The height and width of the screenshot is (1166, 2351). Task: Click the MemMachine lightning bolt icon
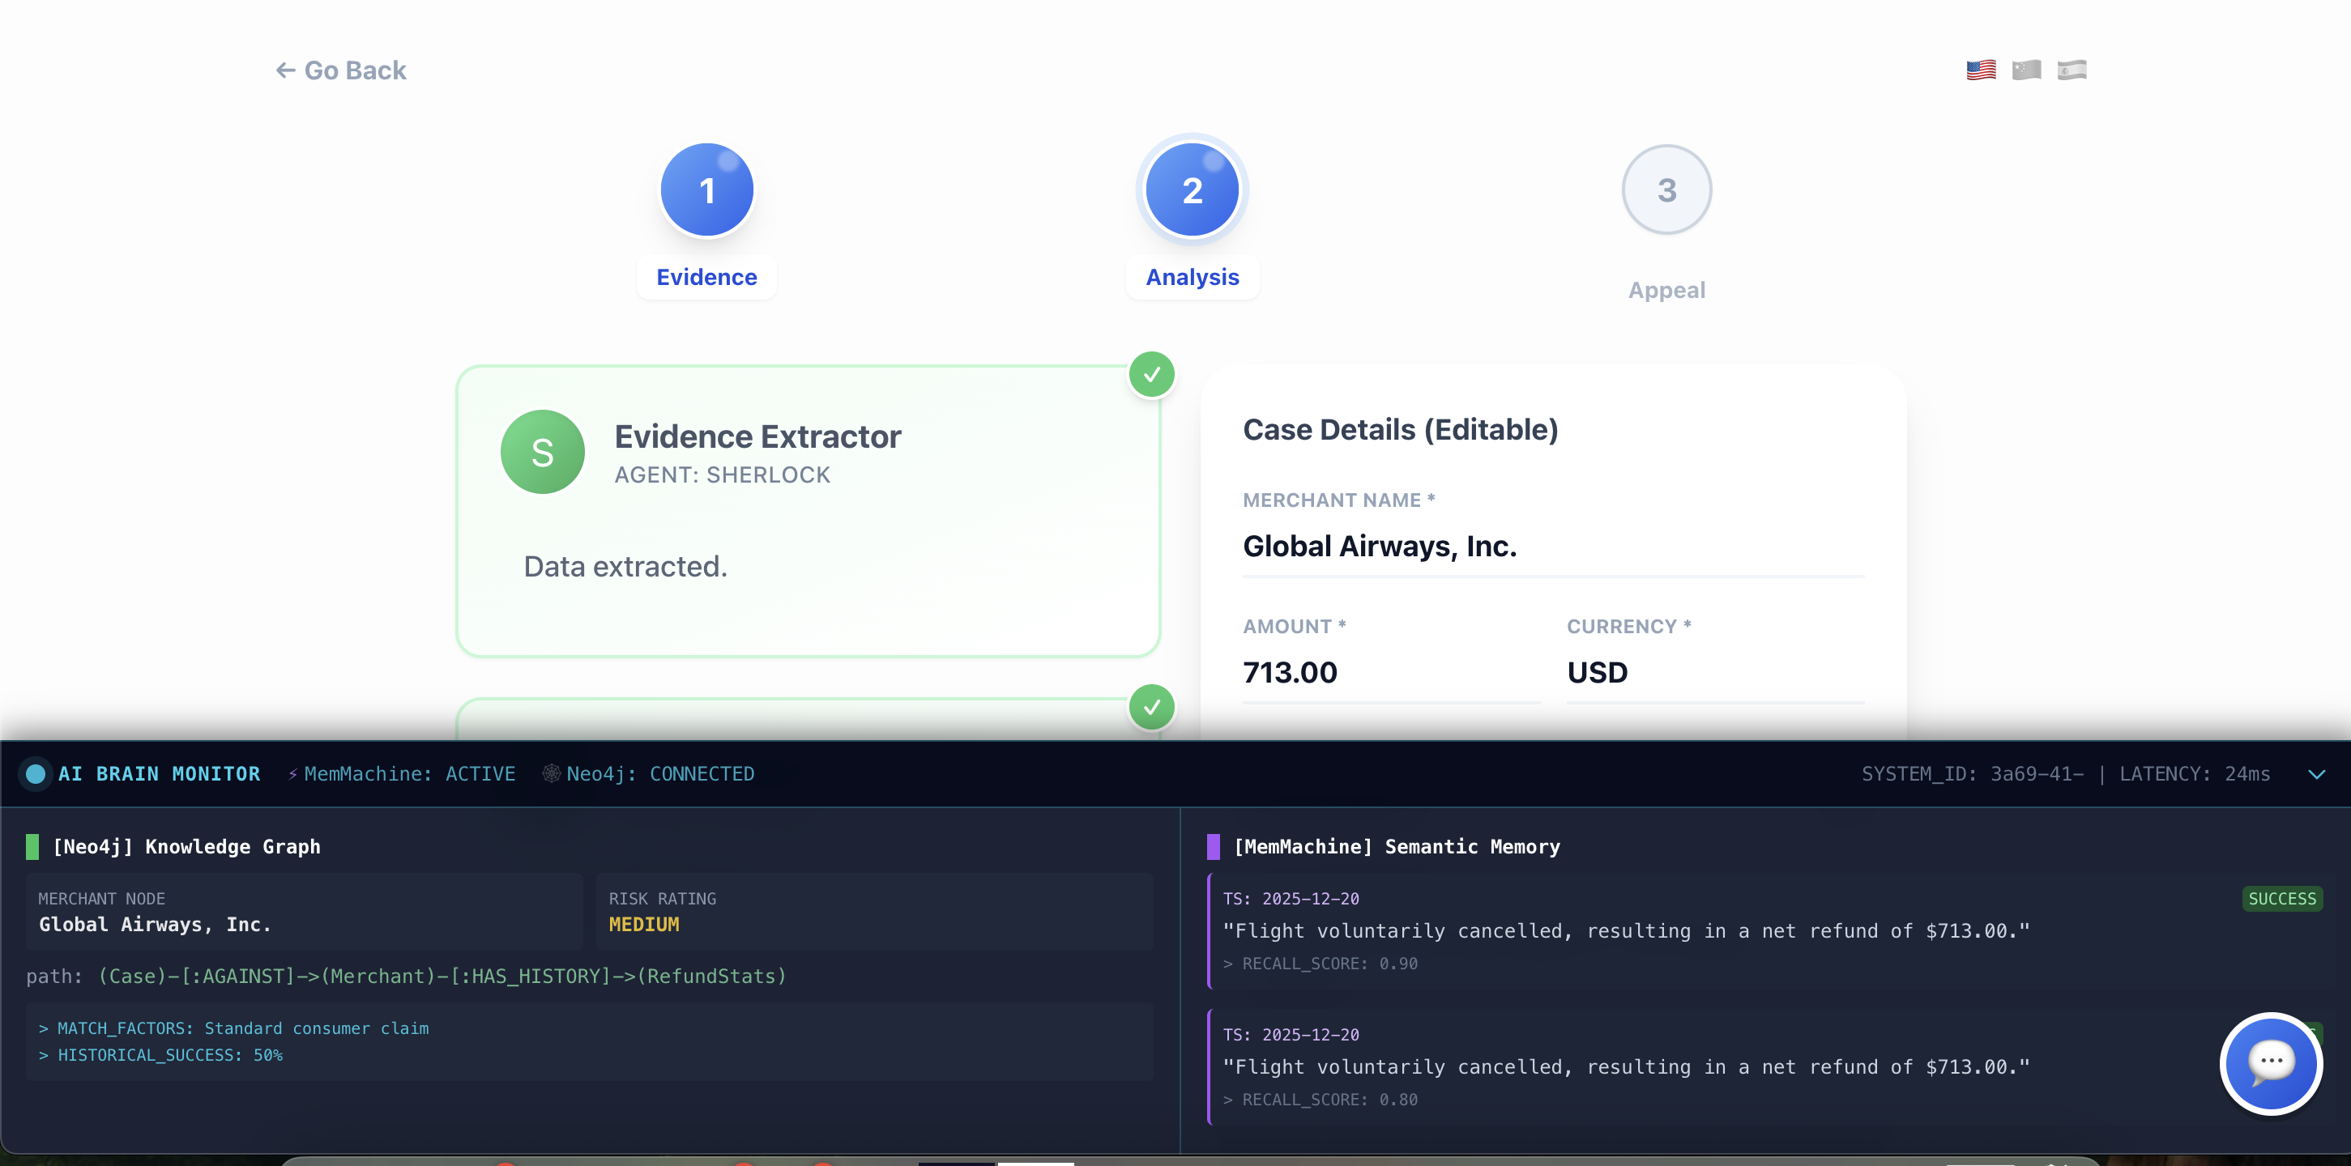(x=293, y=775)
